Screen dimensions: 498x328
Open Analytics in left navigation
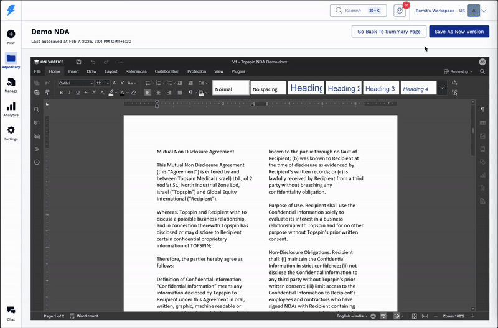click(11, 109)
